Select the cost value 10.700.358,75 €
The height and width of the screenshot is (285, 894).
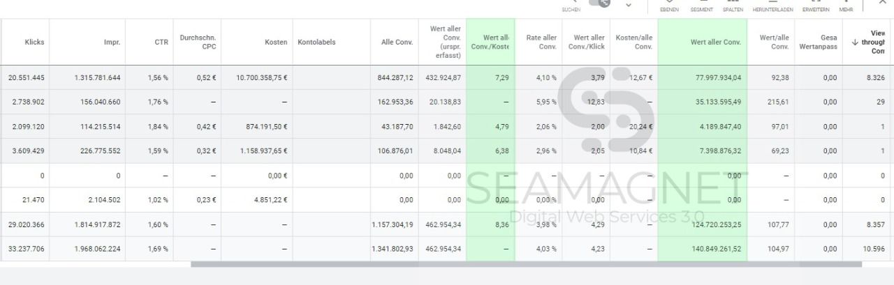262,77
